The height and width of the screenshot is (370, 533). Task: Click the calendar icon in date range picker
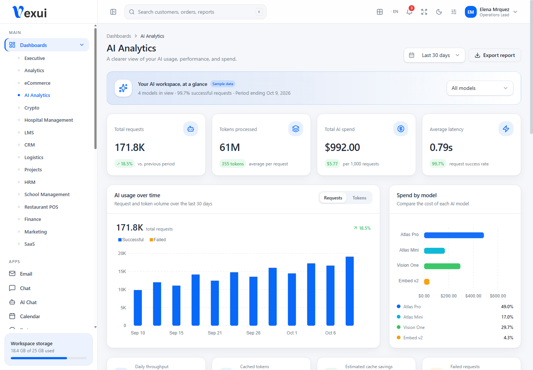click(412, 55)
